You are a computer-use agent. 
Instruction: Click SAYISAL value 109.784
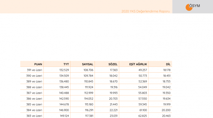(88, 76)
